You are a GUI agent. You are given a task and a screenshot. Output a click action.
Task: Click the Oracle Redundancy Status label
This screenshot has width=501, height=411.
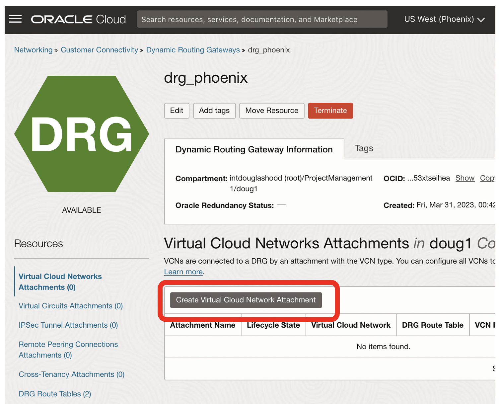[225, 205]
